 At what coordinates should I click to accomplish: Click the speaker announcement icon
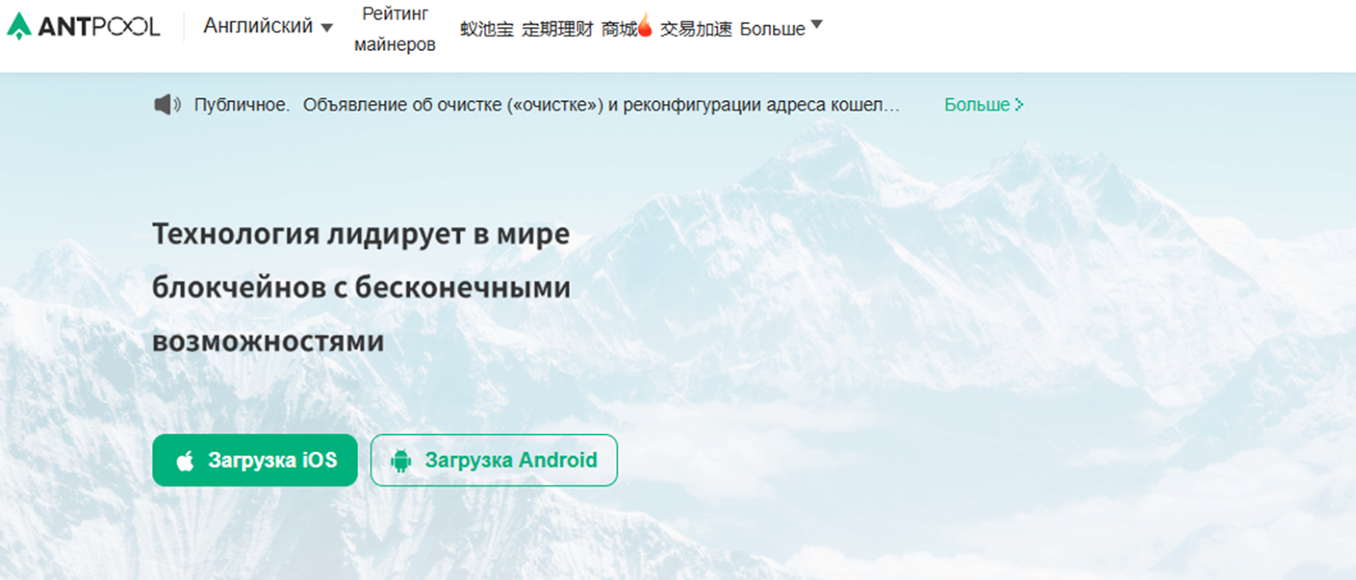click(167, 104)
